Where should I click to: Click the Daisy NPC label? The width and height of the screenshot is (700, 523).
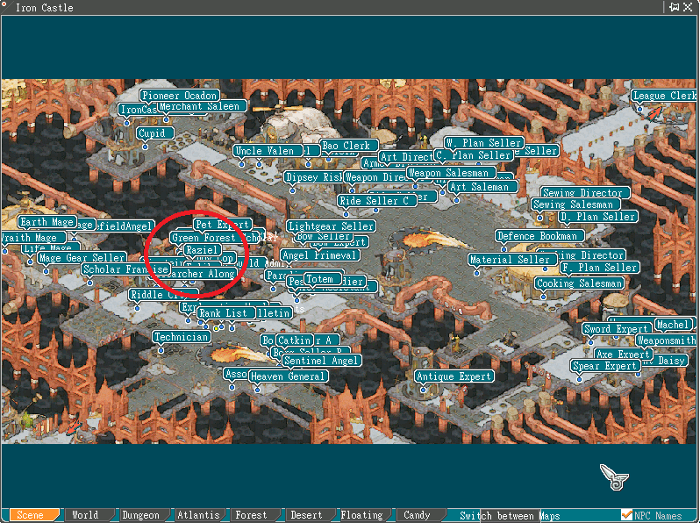pos(671,361)
